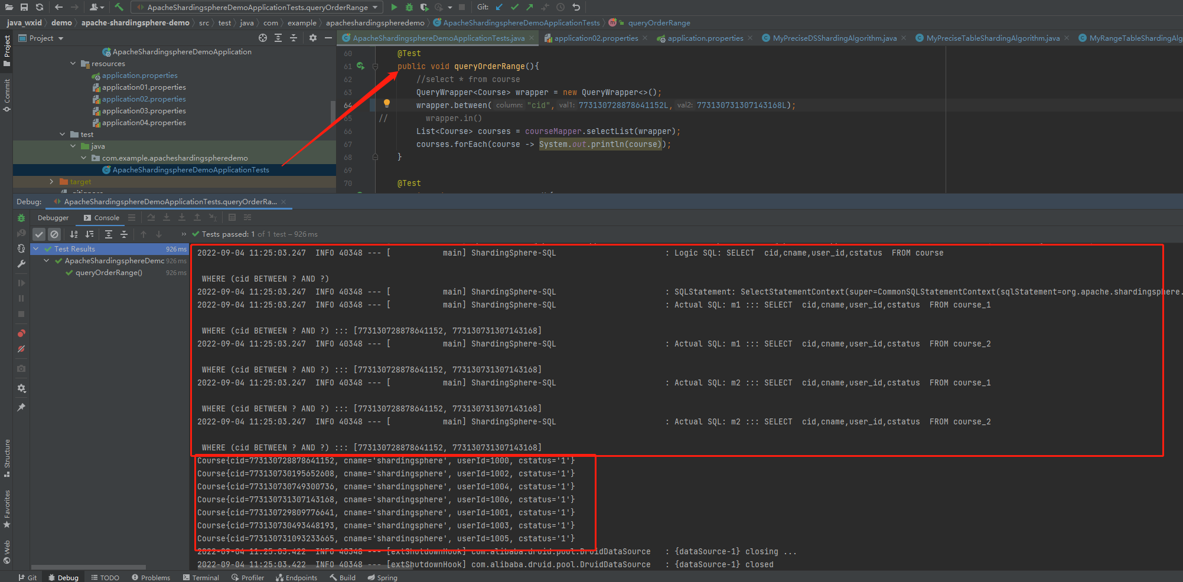Open the TODO tool window
This screenshot has width=1183, height=582.
click(105, 577)
